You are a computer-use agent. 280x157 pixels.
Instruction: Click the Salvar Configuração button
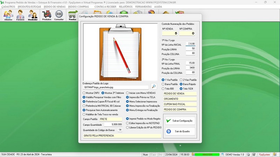click(x=180, y=120)
